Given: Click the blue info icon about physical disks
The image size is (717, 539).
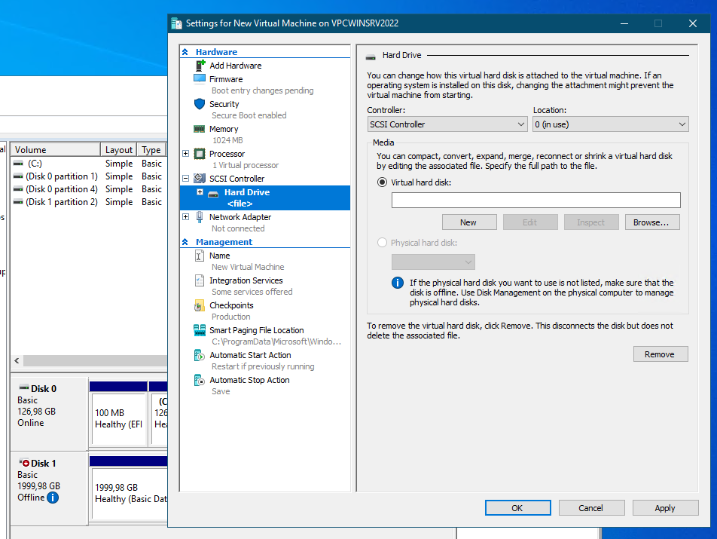Looking at the screenshot, I should pyautogui.click(x=398, y=283).
